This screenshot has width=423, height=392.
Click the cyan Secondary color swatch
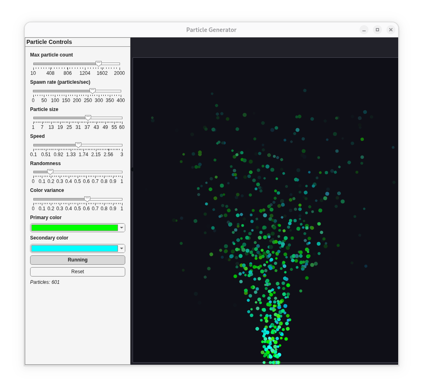pos(74,248)
